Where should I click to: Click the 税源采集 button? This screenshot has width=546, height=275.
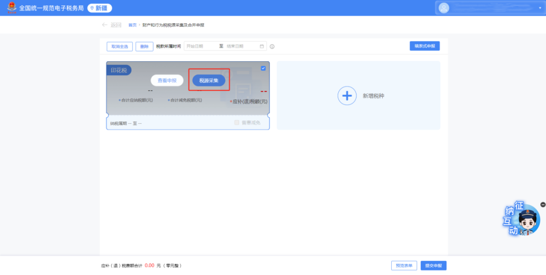point(209,80)
